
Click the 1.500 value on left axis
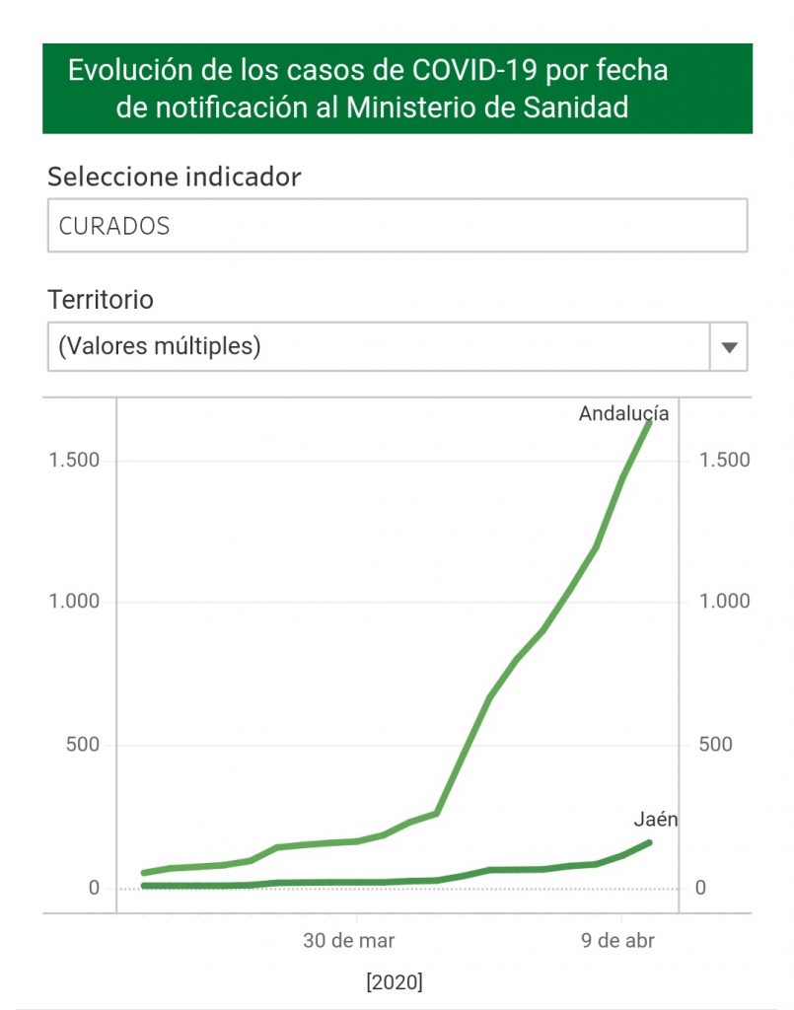click(x=74, y=461)
